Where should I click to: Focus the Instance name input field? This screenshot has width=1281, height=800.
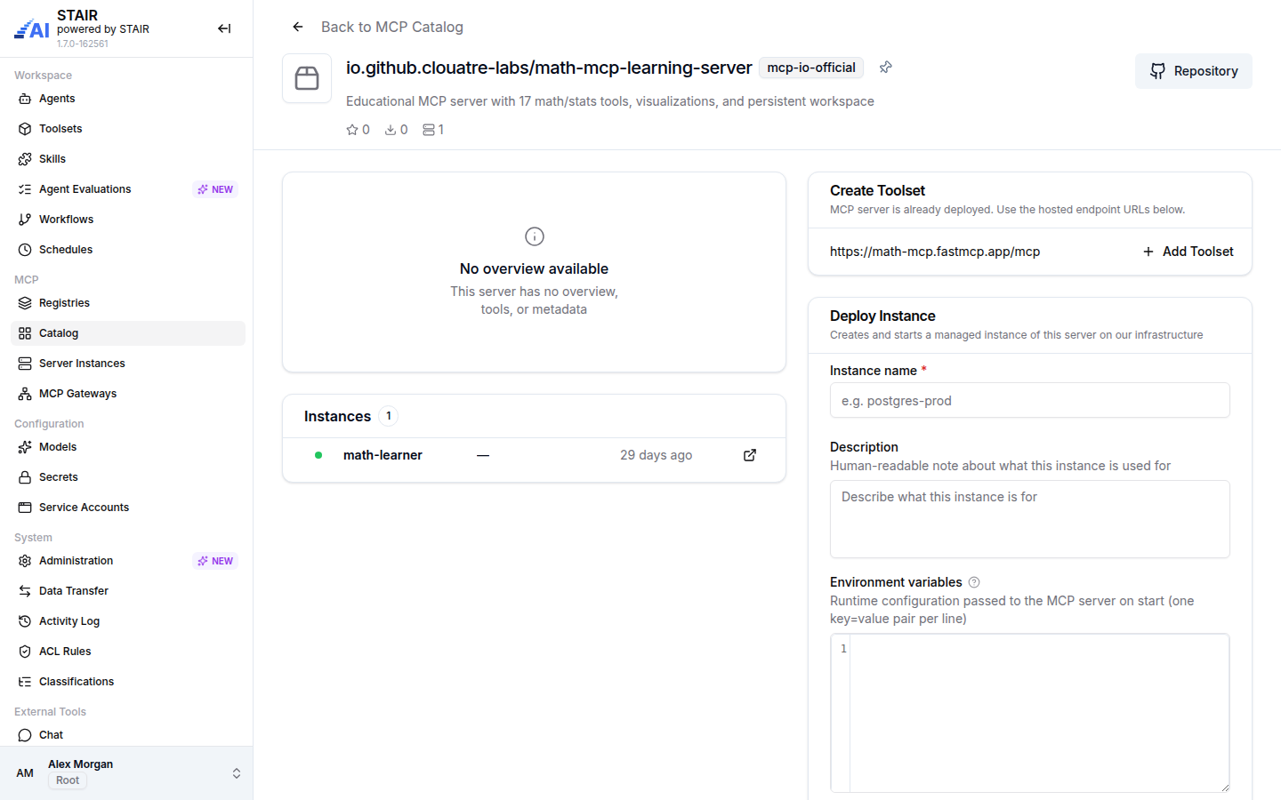[1030, 400]
